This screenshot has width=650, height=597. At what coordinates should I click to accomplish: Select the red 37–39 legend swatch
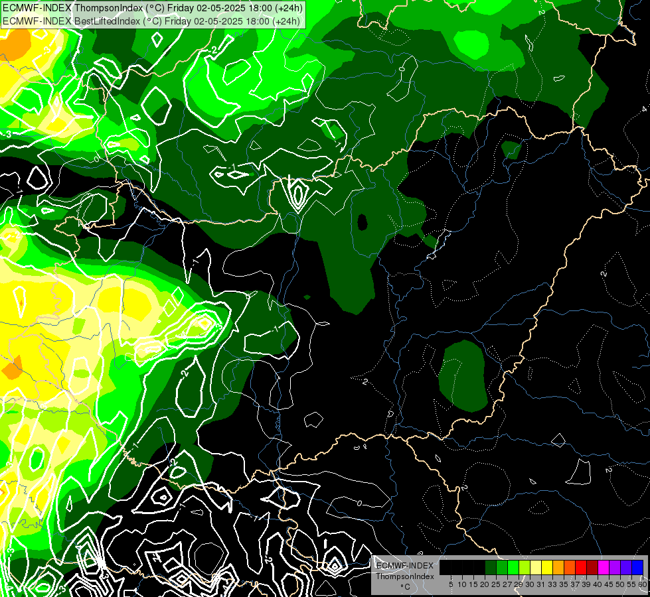581,567
